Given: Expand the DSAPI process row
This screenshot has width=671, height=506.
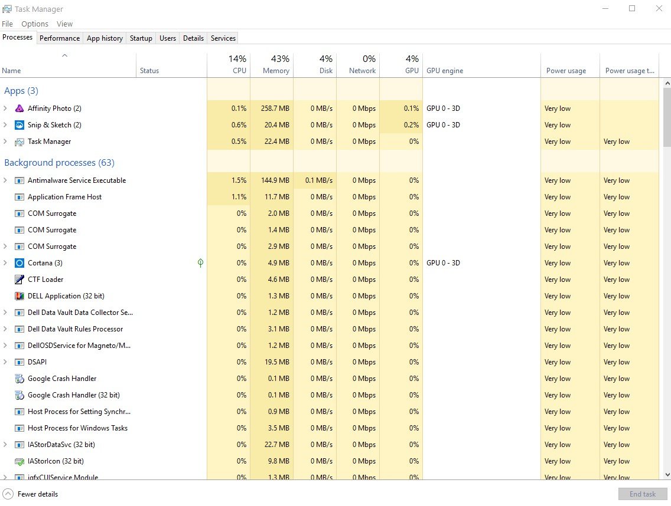Looking at the screenshot, I should point(5,362).
